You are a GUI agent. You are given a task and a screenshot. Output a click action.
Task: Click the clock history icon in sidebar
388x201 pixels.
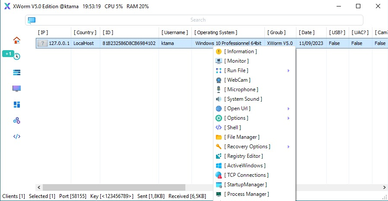point(16,57)
